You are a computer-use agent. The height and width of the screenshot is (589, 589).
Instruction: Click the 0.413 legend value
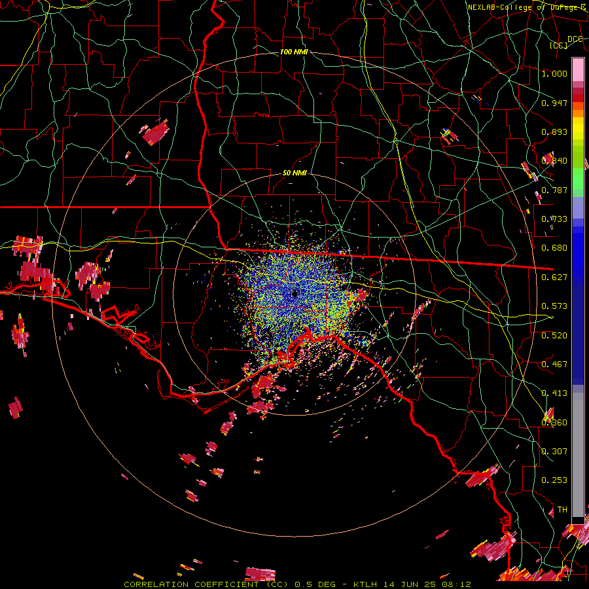coord(554,393)
